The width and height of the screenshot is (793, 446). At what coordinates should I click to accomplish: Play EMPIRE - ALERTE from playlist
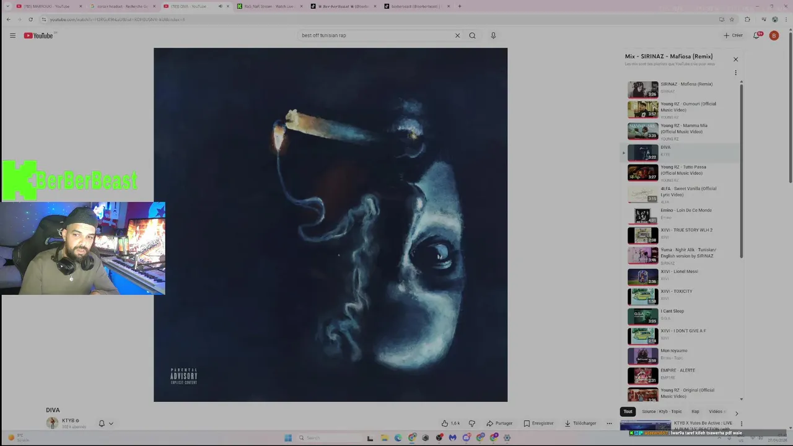coord(681,375)
